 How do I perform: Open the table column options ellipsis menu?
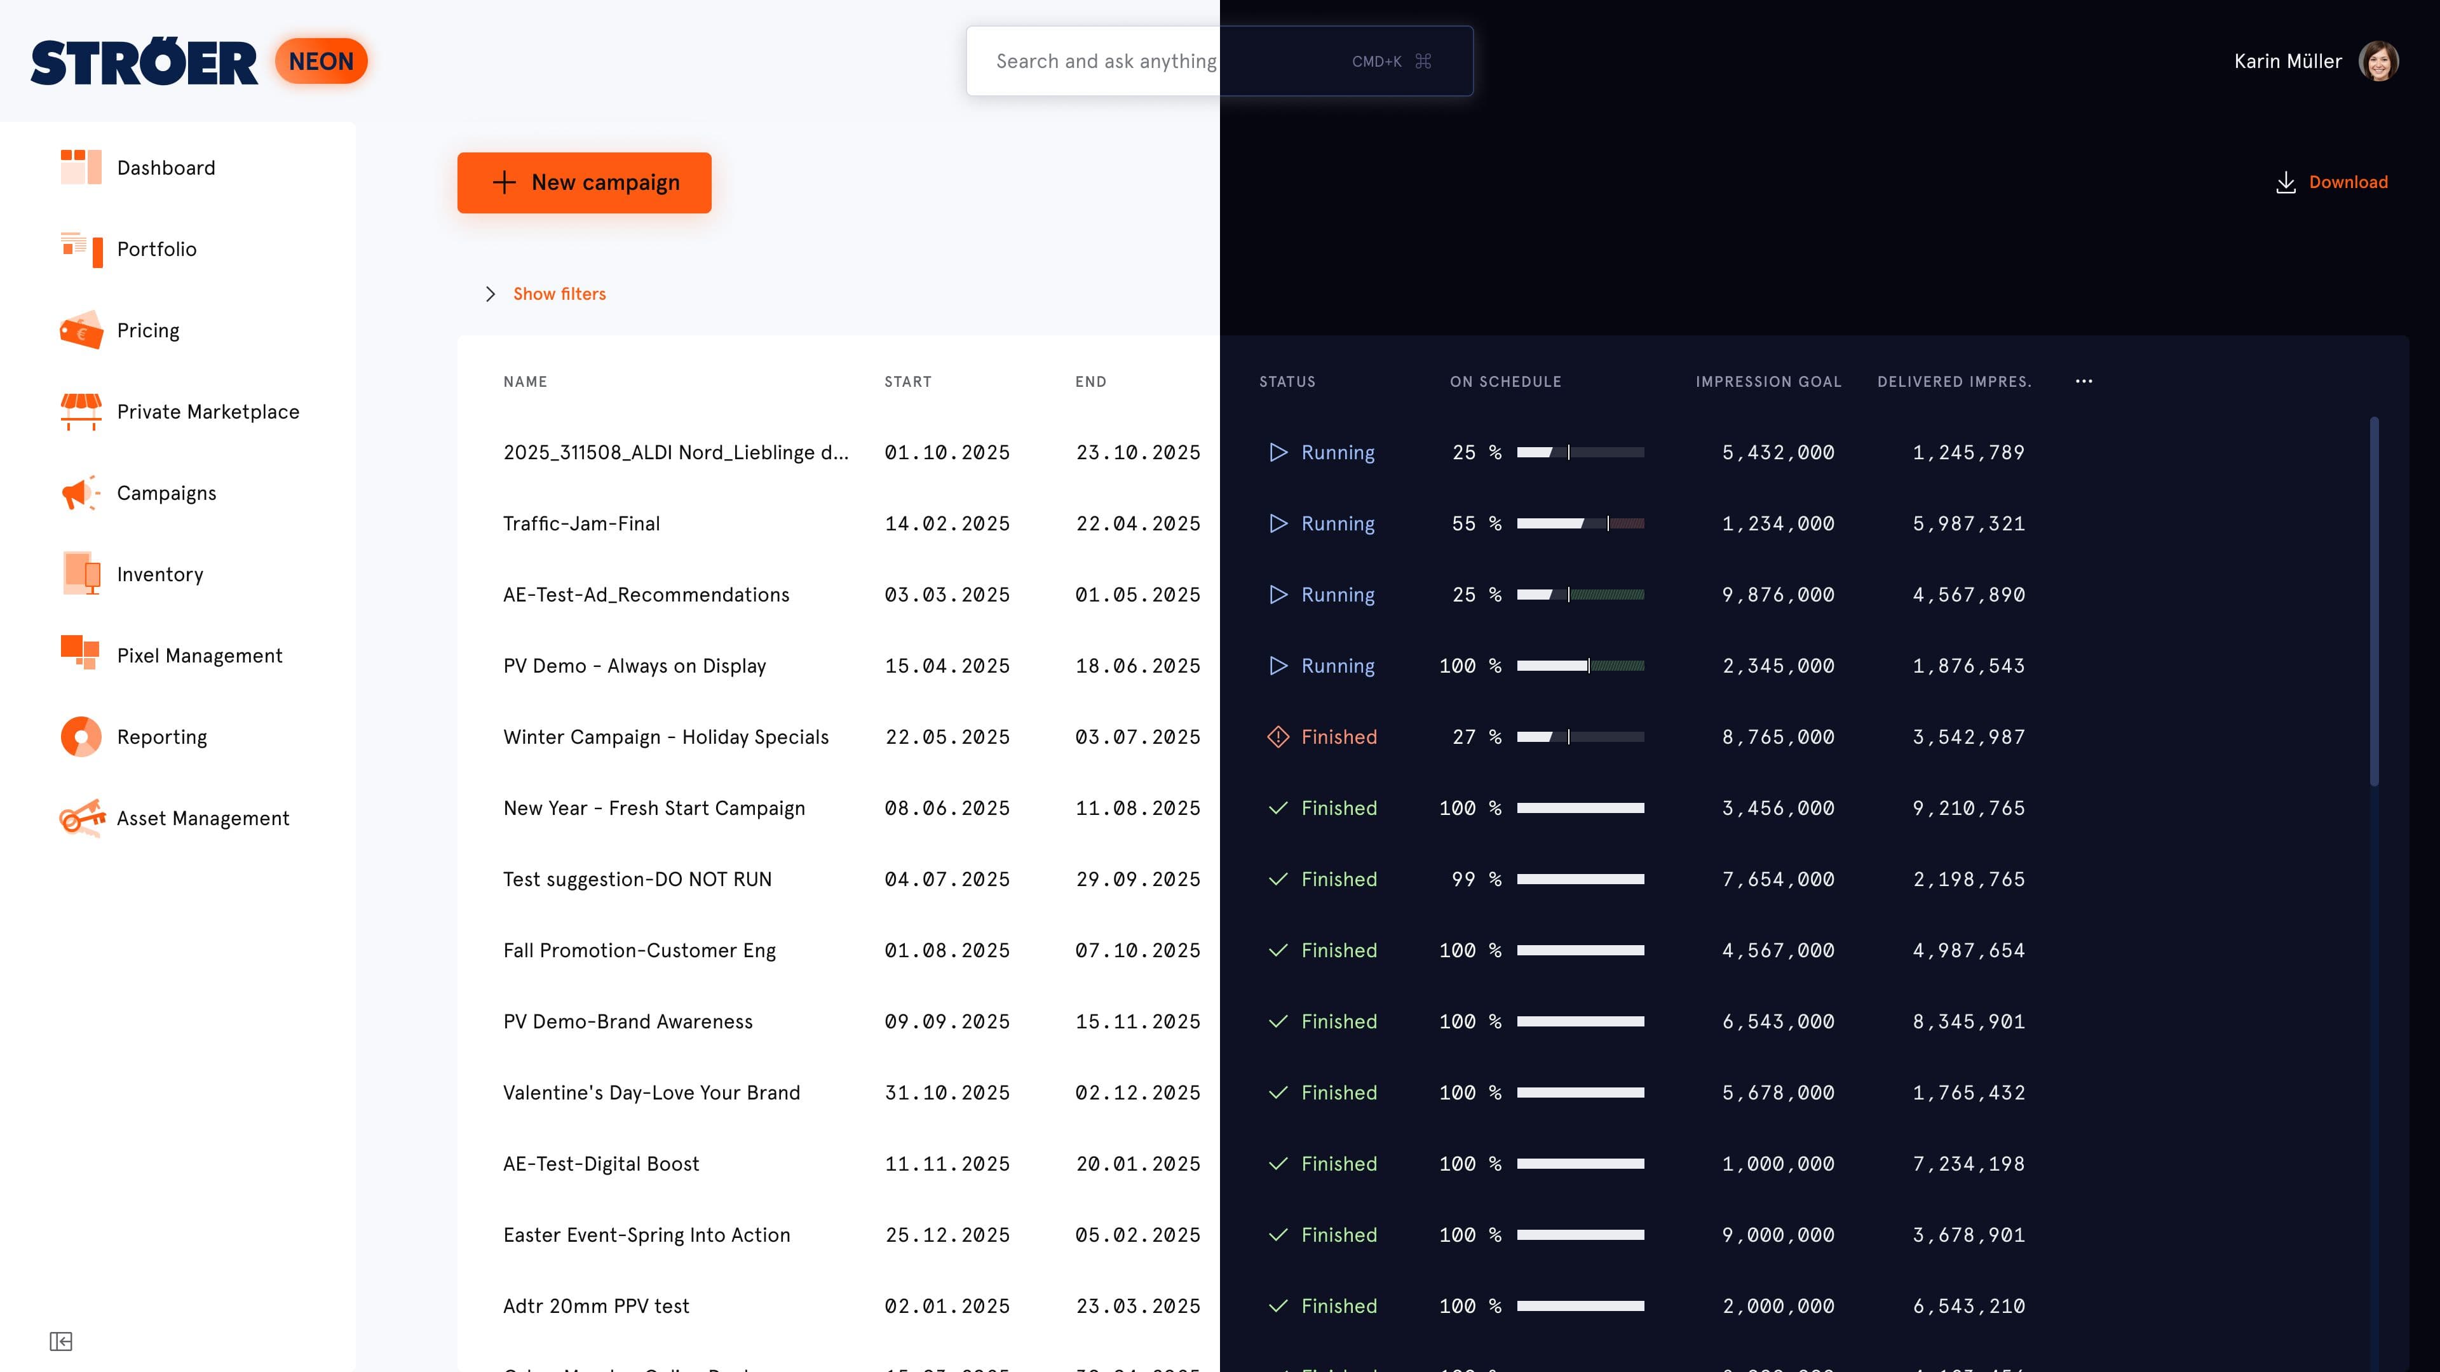point(2084,380)
